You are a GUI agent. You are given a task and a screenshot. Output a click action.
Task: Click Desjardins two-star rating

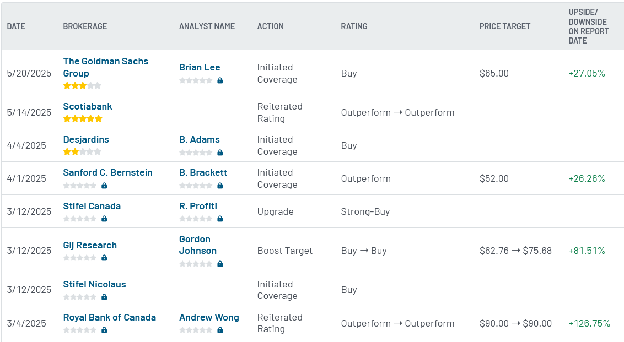click(82, 151)
